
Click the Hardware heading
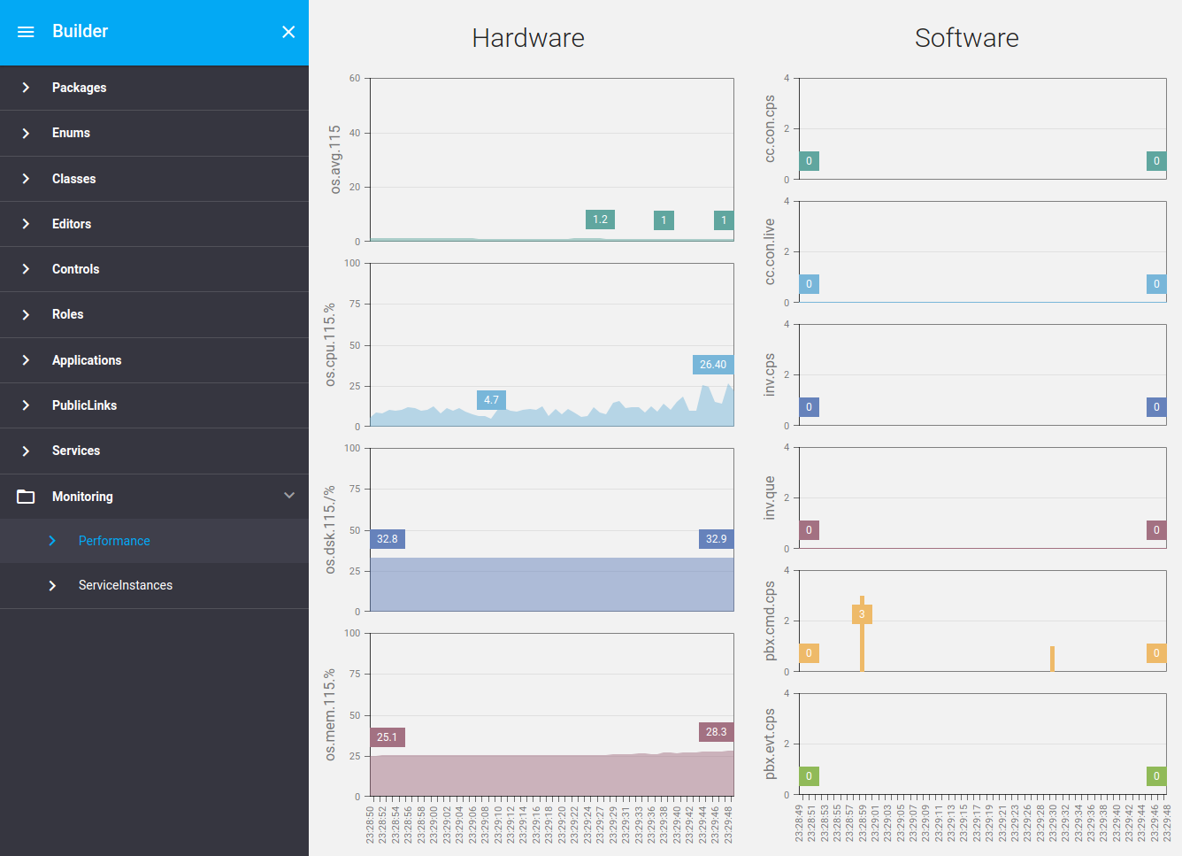tap(528, 38)
